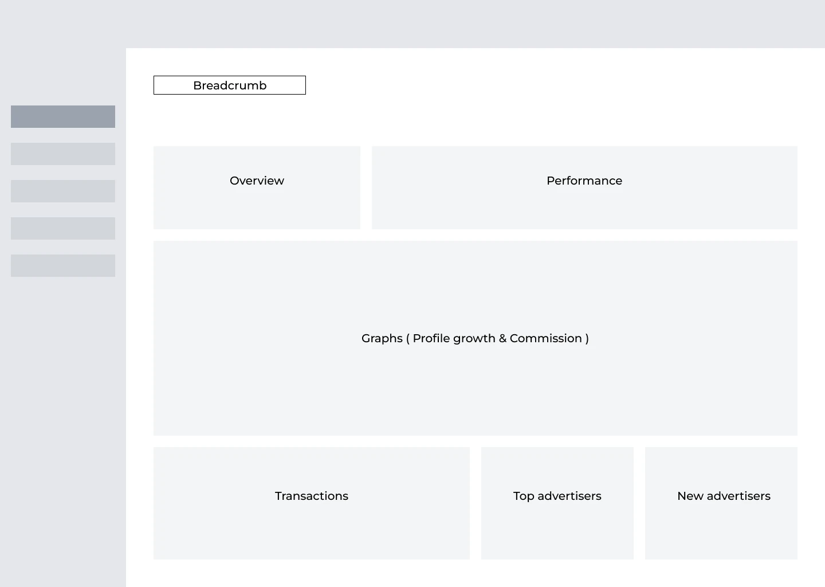Open the Transactions section
The image size is (825, 587).
[312, 503]
